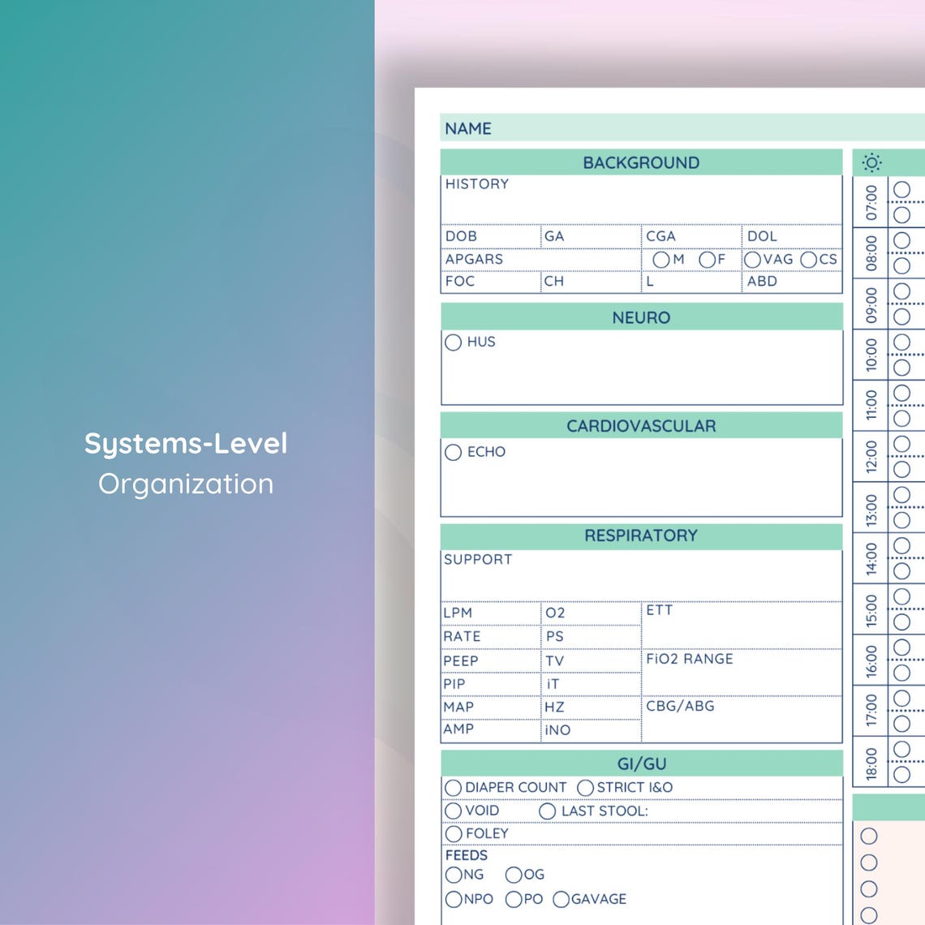
Task: Select NG under FEEDS
Action: (x=453, y=875)
